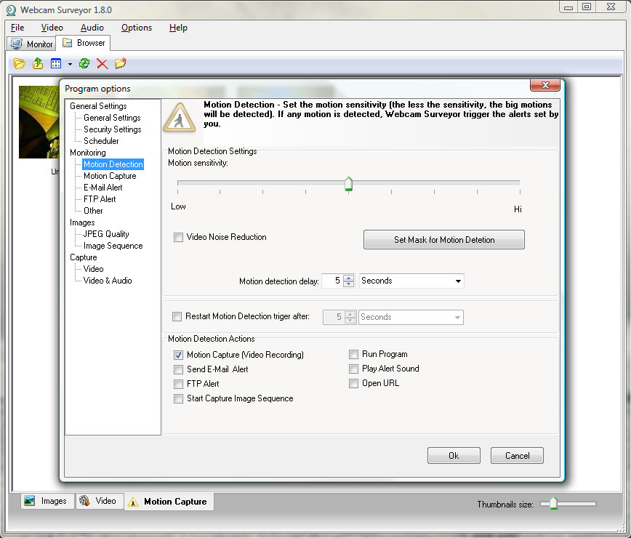Open the File menu

tap(17, 28)
